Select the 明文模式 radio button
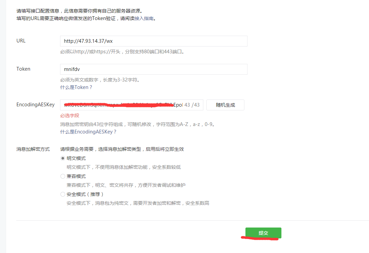Image resolution: width=369 pixels, height=253 pixels. point(62,158)
